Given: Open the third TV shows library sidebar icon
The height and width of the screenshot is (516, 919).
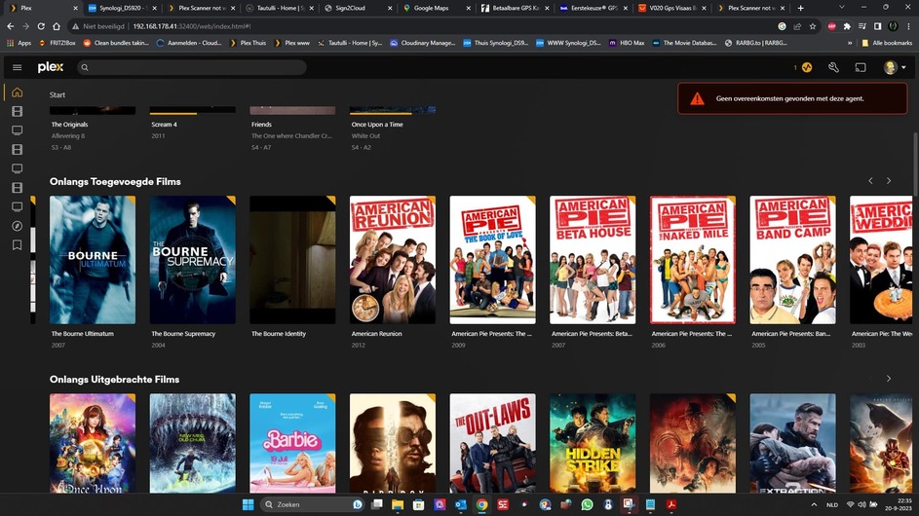Looking at the screenshot, I should point(17,206).
